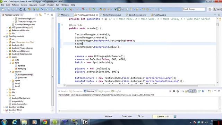Open the New file dropdown arrow
This screenshot has height=125, width=222.
click(x=6, y=9)
